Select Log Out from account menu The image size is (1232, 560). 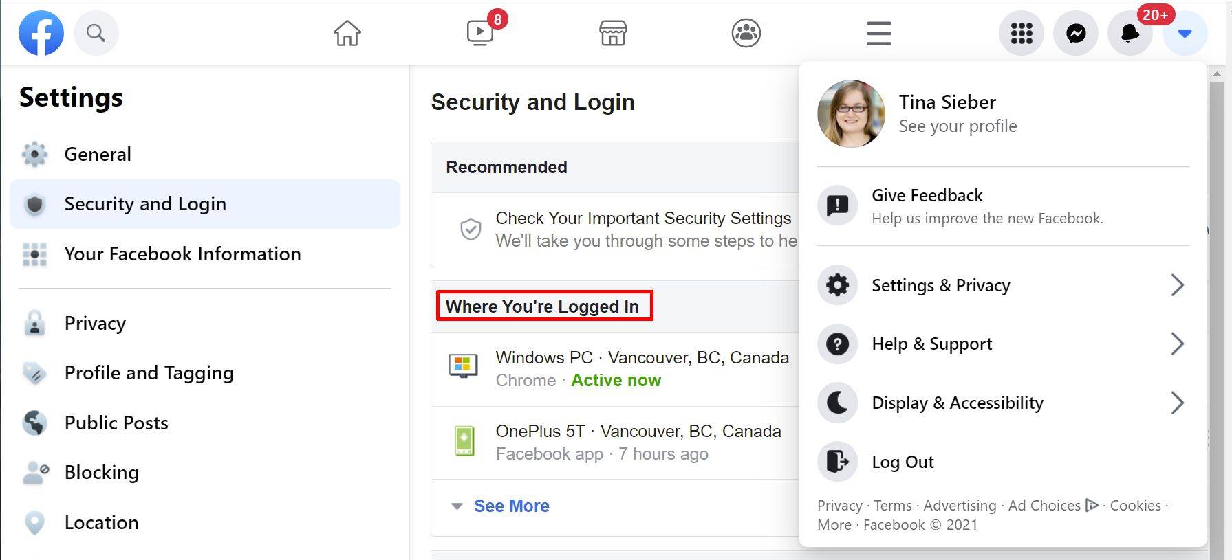(903, 462)
